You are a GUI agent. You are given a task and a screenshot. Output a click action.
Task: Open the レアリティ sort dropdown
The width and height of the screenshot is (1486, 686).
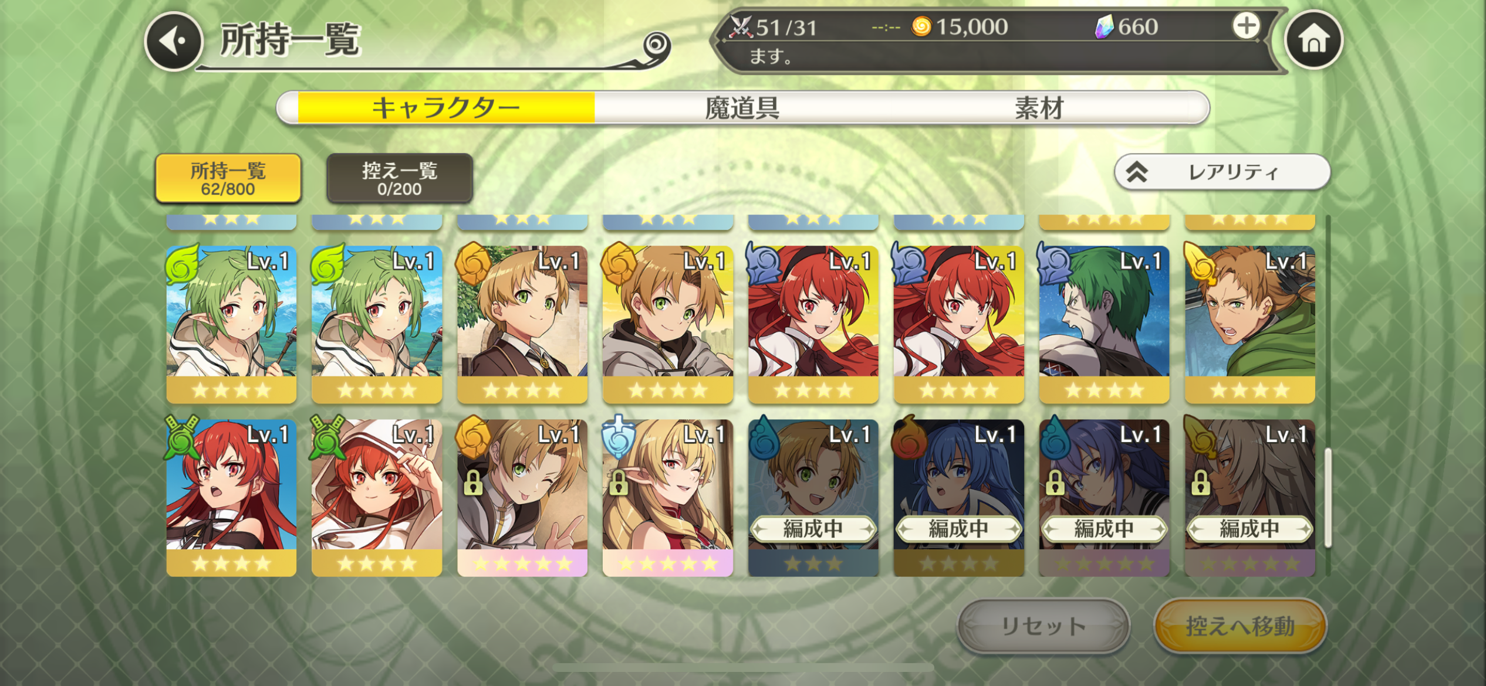[1222, 172]
